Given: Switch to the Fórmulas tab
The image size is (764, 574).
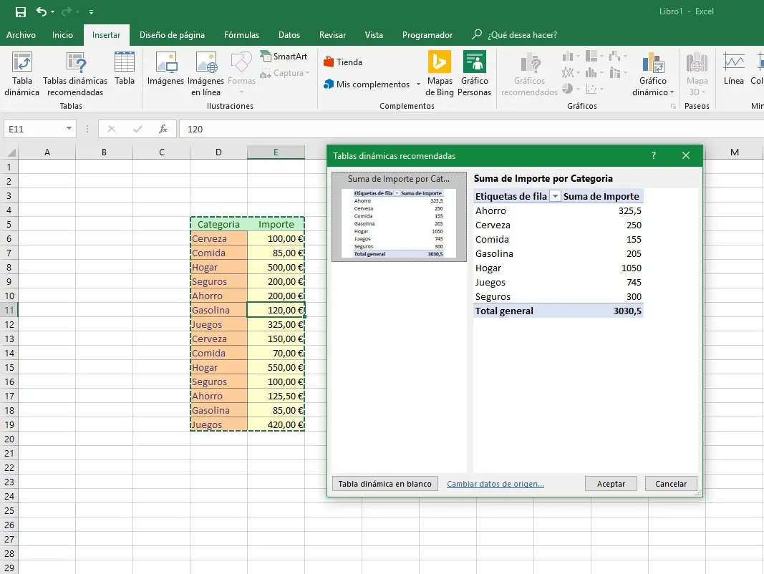Looking at the screenshot, I should tap(241, 35).
